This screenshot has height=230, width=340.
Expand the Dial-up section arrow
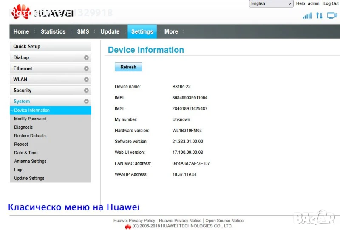(86, 57)
